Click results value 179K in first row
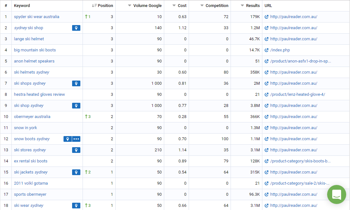This screenshot has width=350, height=210. 255,17
